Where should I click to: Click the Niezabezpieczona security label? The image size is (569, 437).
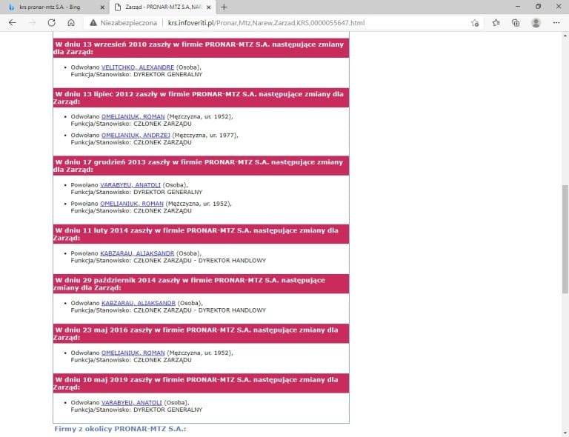[x=128, y=22]
